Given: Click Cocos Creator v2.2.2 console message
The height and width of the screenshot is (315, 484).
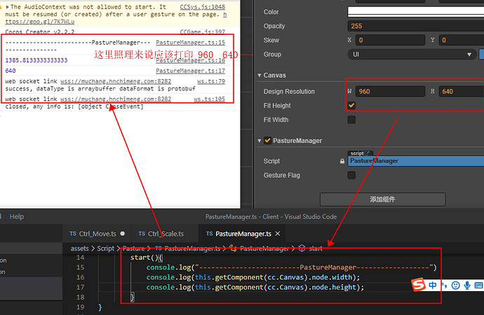Looking at the screenshot, I should click(40, 31).
